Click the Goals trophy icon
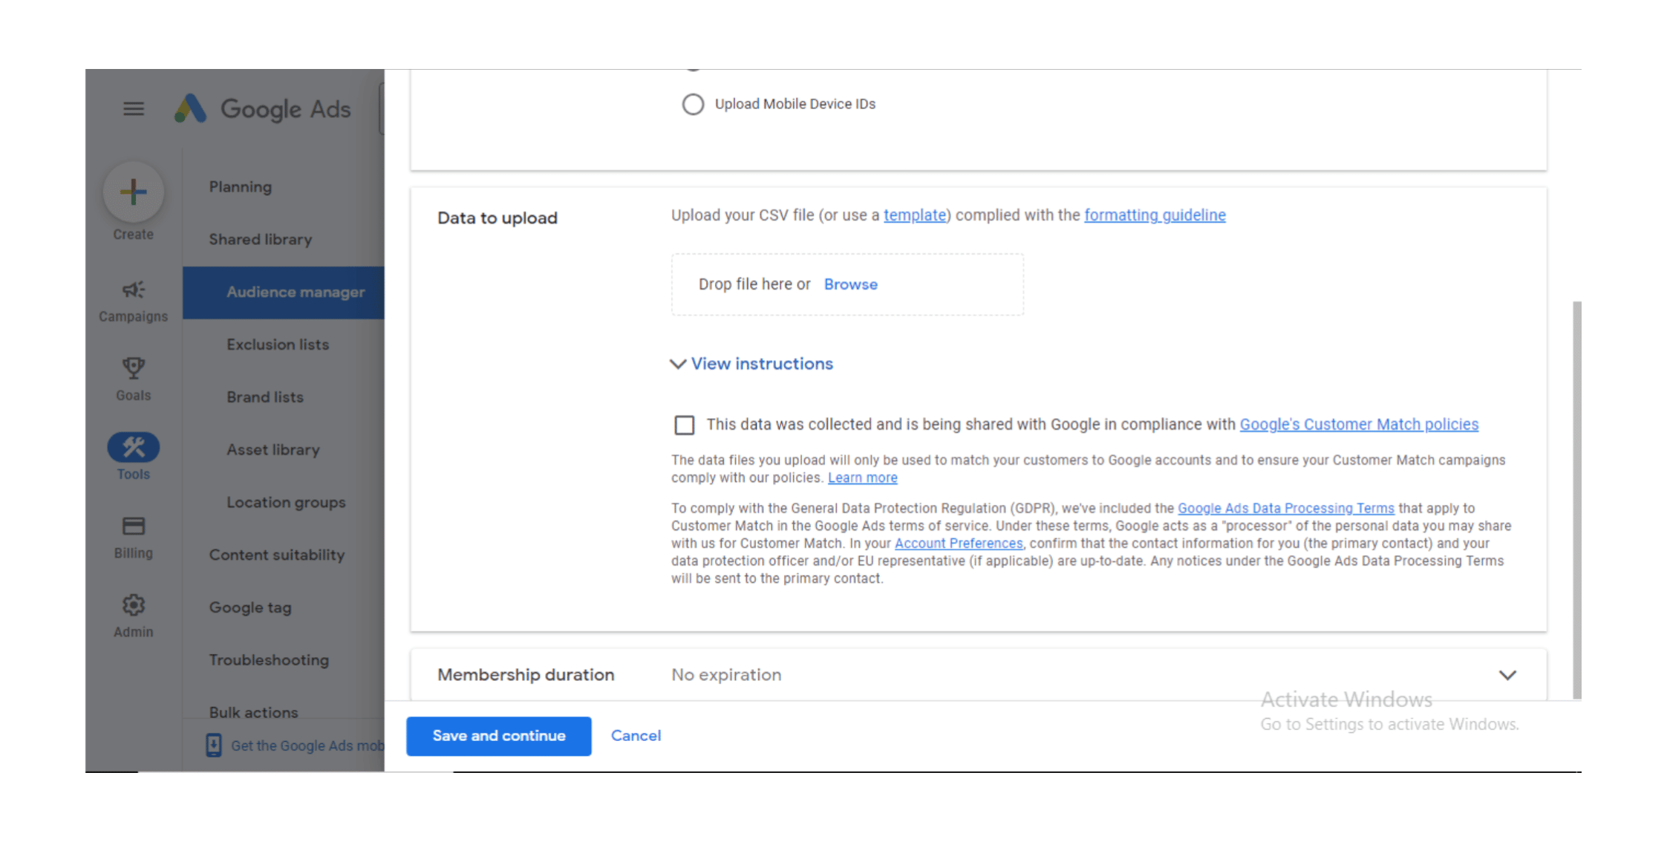 (x=133, y=368)
